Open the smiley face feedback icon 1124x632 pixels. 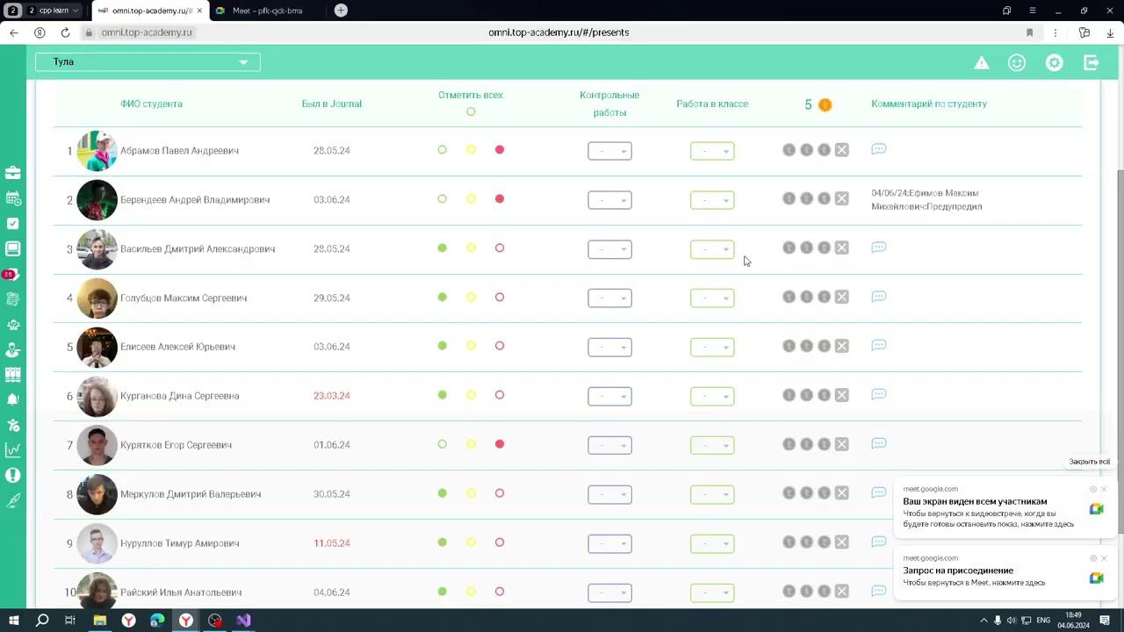click(1017, 62)
